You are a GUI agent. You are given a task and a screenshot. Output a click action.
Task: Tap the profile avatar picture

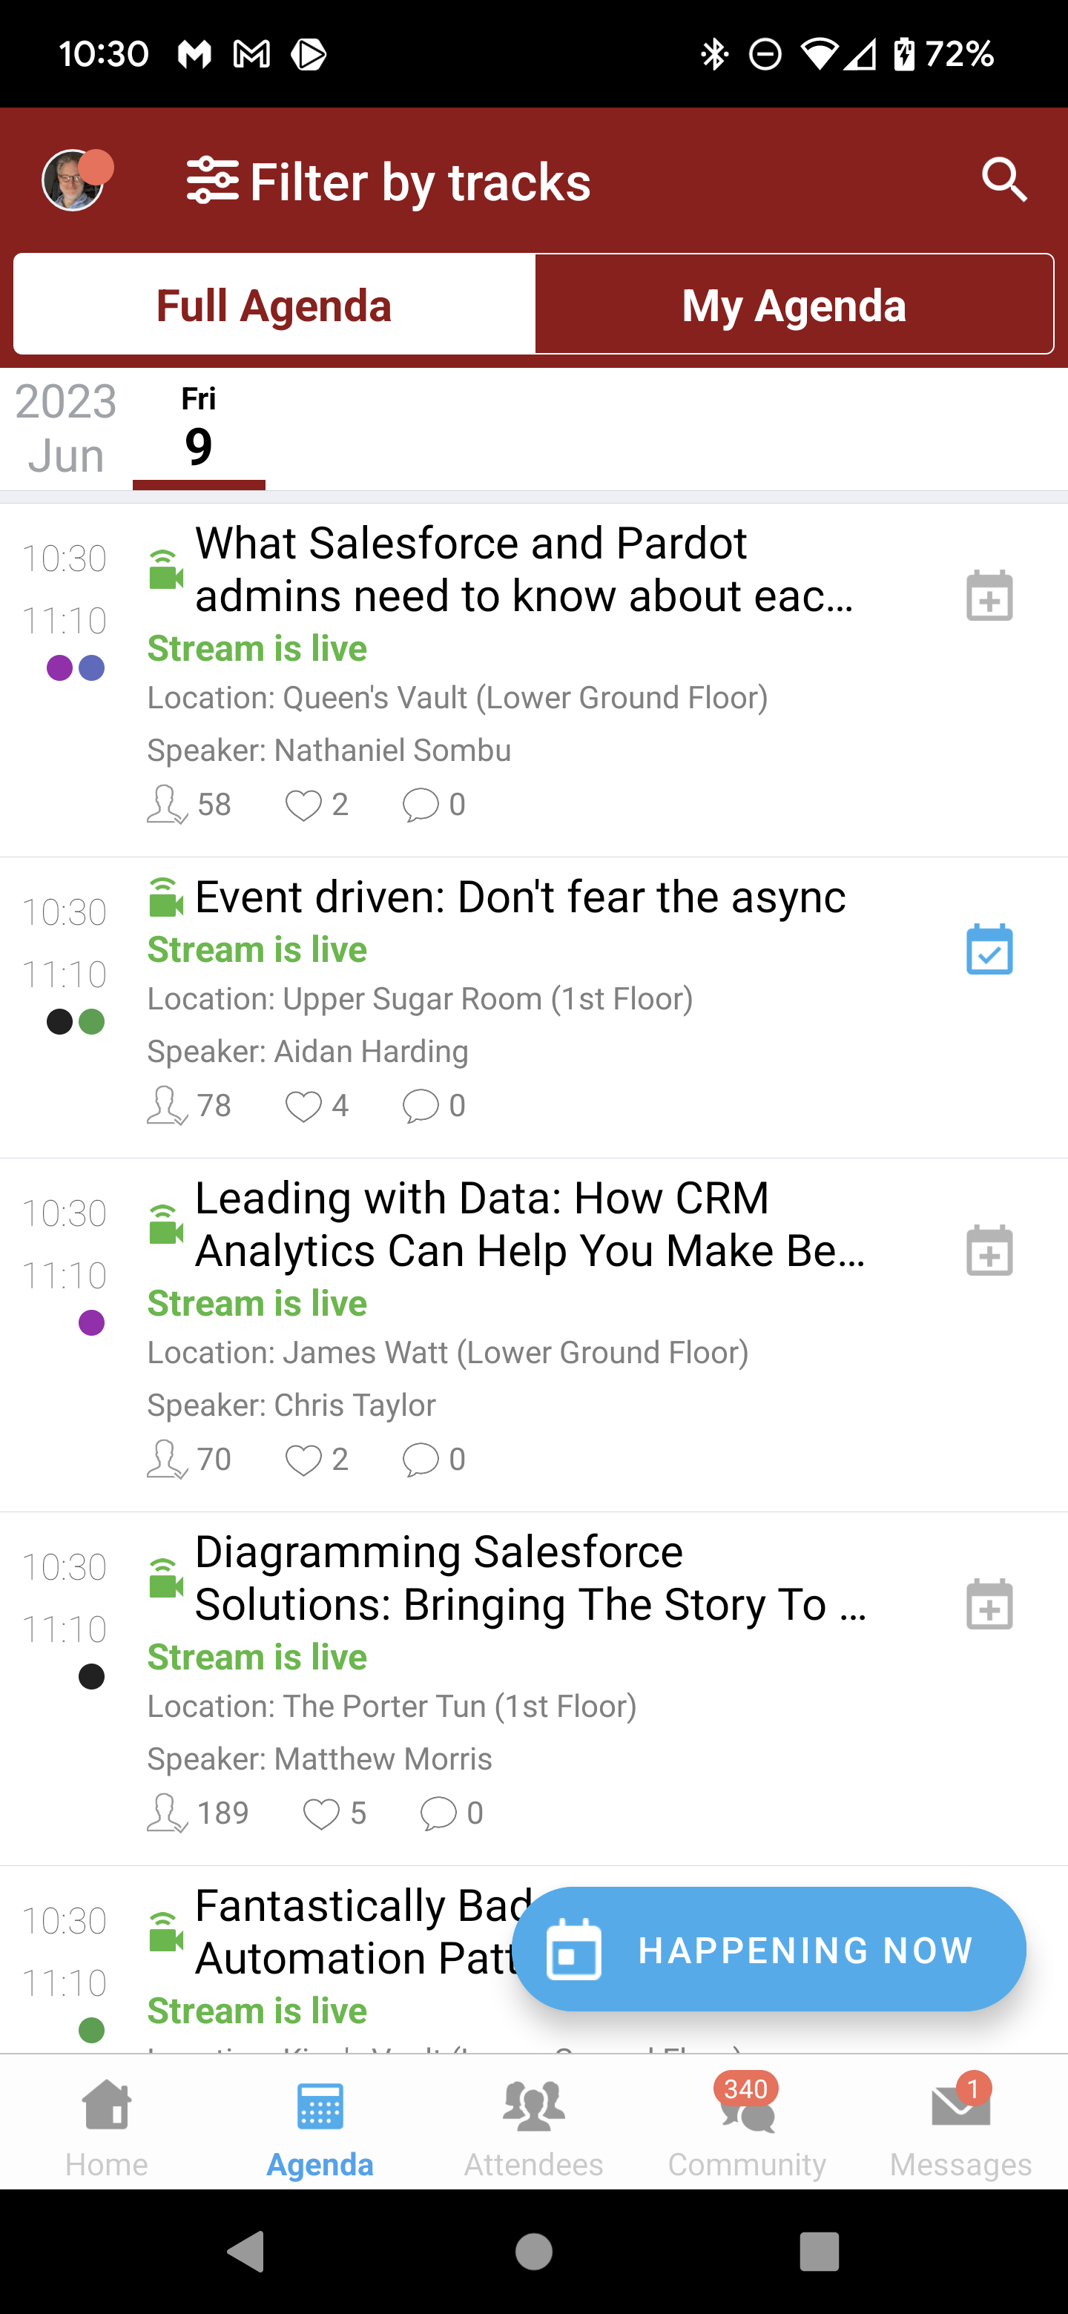[73, 180]
